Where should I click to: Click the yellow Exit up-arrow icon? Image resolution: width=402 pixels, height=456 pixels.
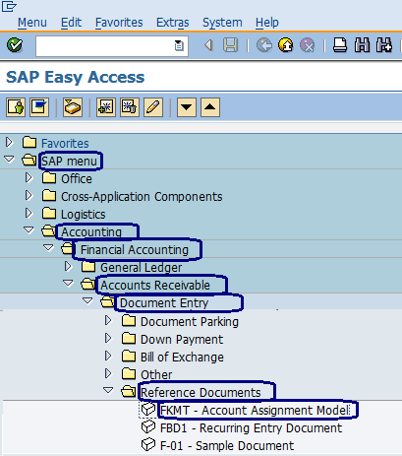(x=286, y=45)
